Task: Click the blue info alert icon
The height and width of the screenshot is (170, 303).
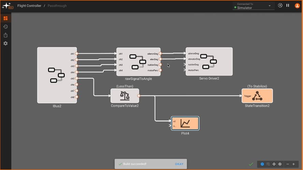Action: point(262,164)
